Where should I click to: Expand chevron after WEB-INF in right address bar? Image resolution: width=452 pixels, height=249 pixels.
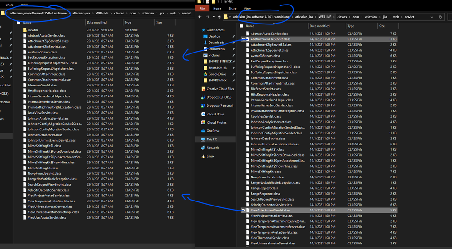tap(335, 17)
